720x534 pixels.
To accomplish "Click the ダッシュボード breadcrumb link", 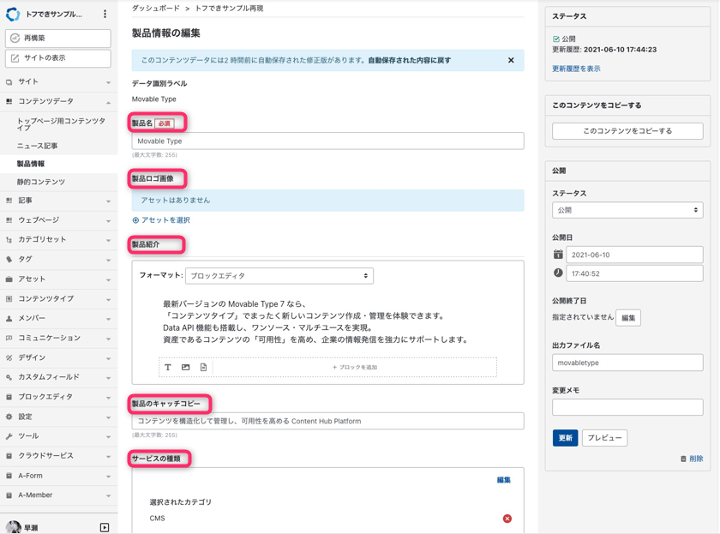I will (x=156, y=9).
